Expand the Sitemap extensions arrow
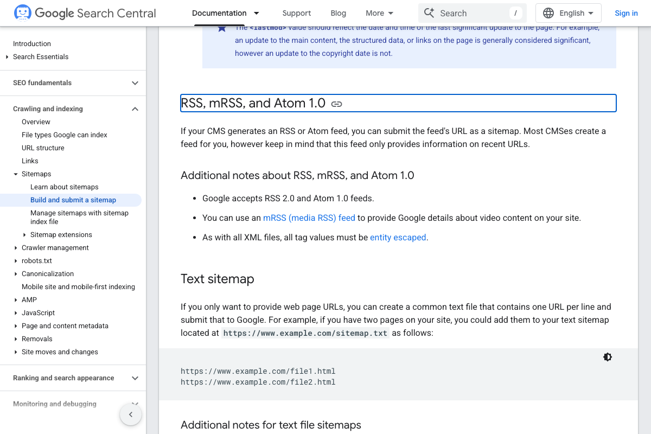Image resolution: width=651 pixels, height=434 pixels. point(24,235)
